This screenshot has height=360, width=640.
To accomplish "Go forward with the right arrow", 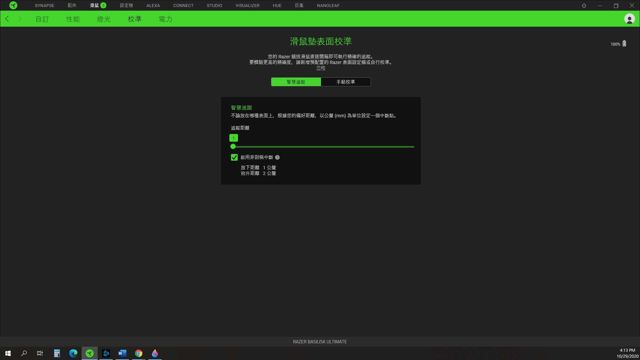I will point(20,19).
